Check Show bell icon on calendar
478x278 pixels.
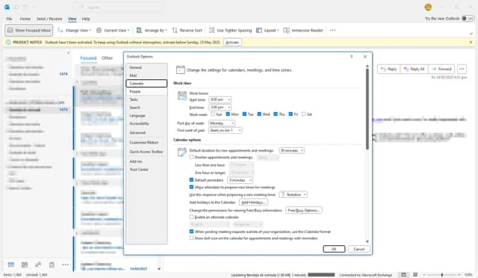(191, 238)
